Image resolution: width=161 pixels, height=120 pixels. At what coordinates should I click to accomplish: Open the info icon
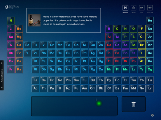[152, 115]
